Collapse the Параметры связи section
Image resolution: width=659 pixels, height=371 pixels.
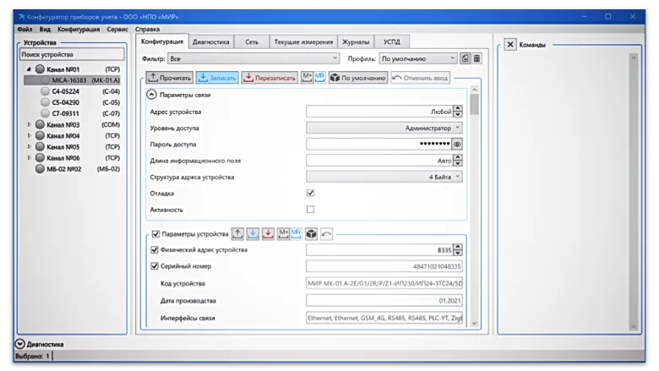pyautogui.click(x=152, y=95)
